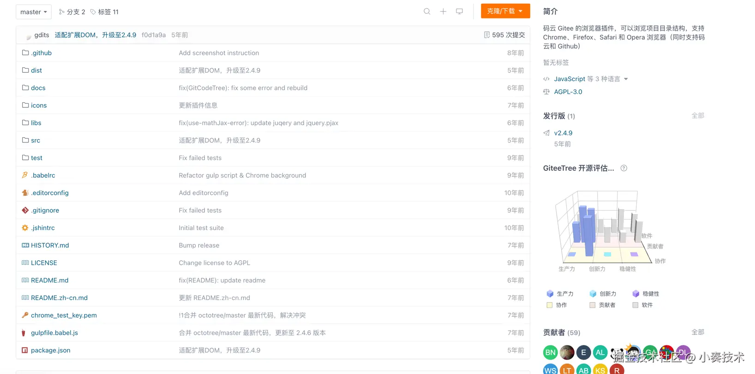Toggle the 生产力 legend item
Screen dimensions: 755x374
560,293
